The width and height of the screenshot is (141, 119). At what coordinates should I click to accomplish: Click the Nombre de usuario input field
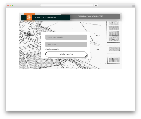pyautogui.click(x=66, y=37)
